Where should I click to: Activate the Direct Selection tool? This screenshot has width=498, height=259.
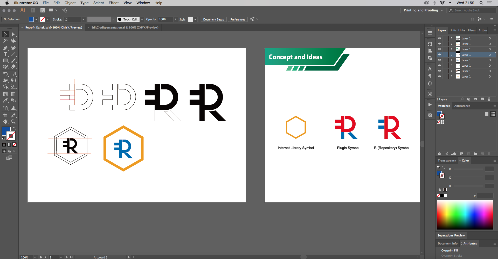[x=13, y=34]
